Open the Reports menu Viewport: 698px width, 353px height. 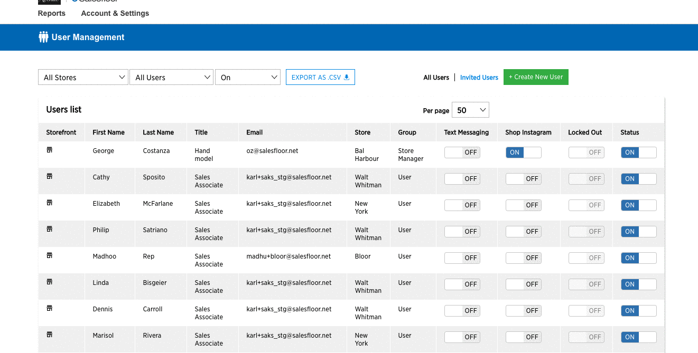coord(52,13)
